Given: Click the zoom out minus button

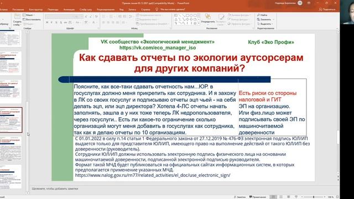Looking at the screenshot, I should coord(302,197).
